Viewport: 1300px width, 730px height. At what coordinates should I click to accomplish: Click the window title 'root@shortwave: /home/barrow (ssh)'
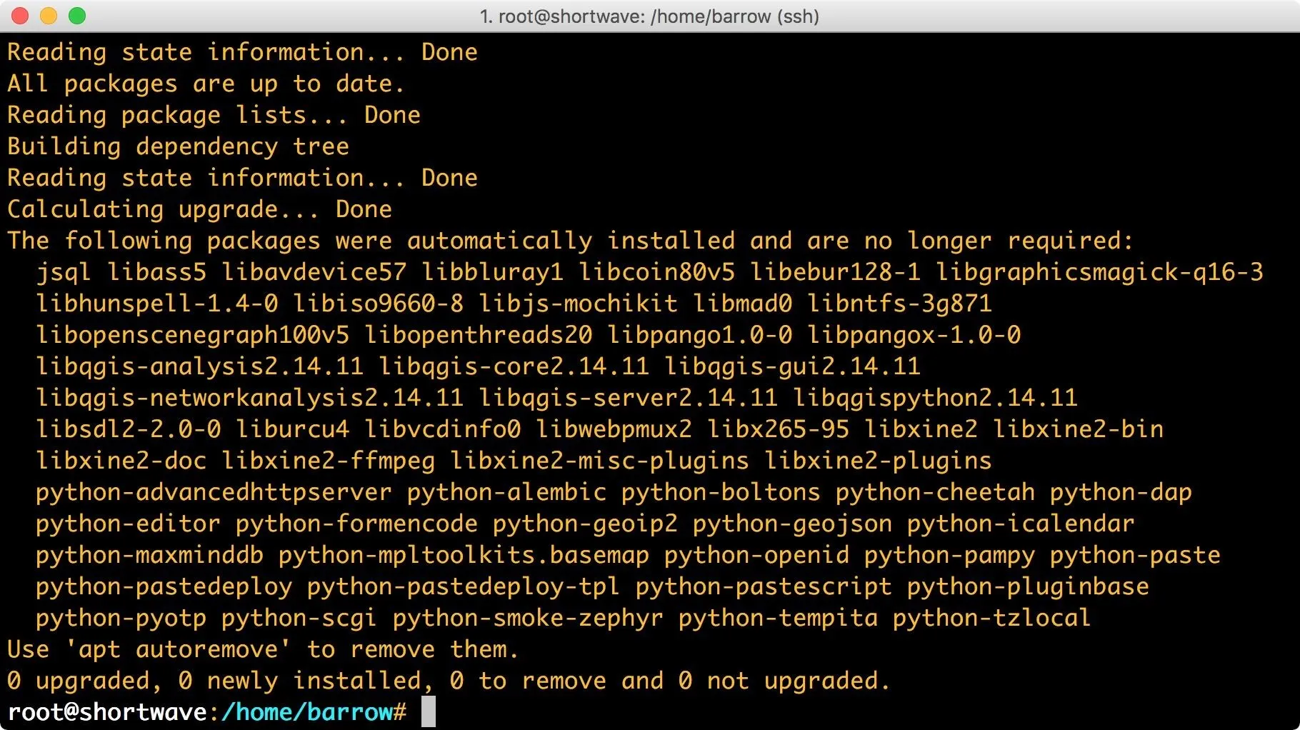click(x=659, y=16)
